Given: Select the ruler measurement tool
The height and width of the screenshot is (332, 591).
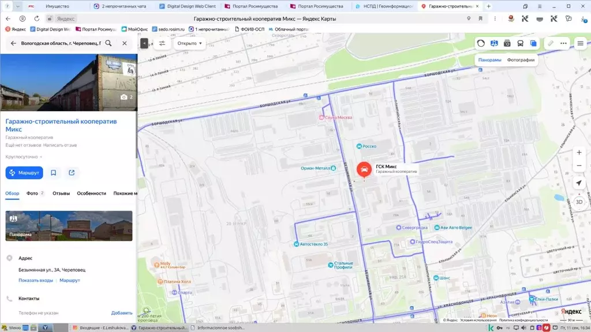Looking at the screenshot, I should [x=551, y=43].
